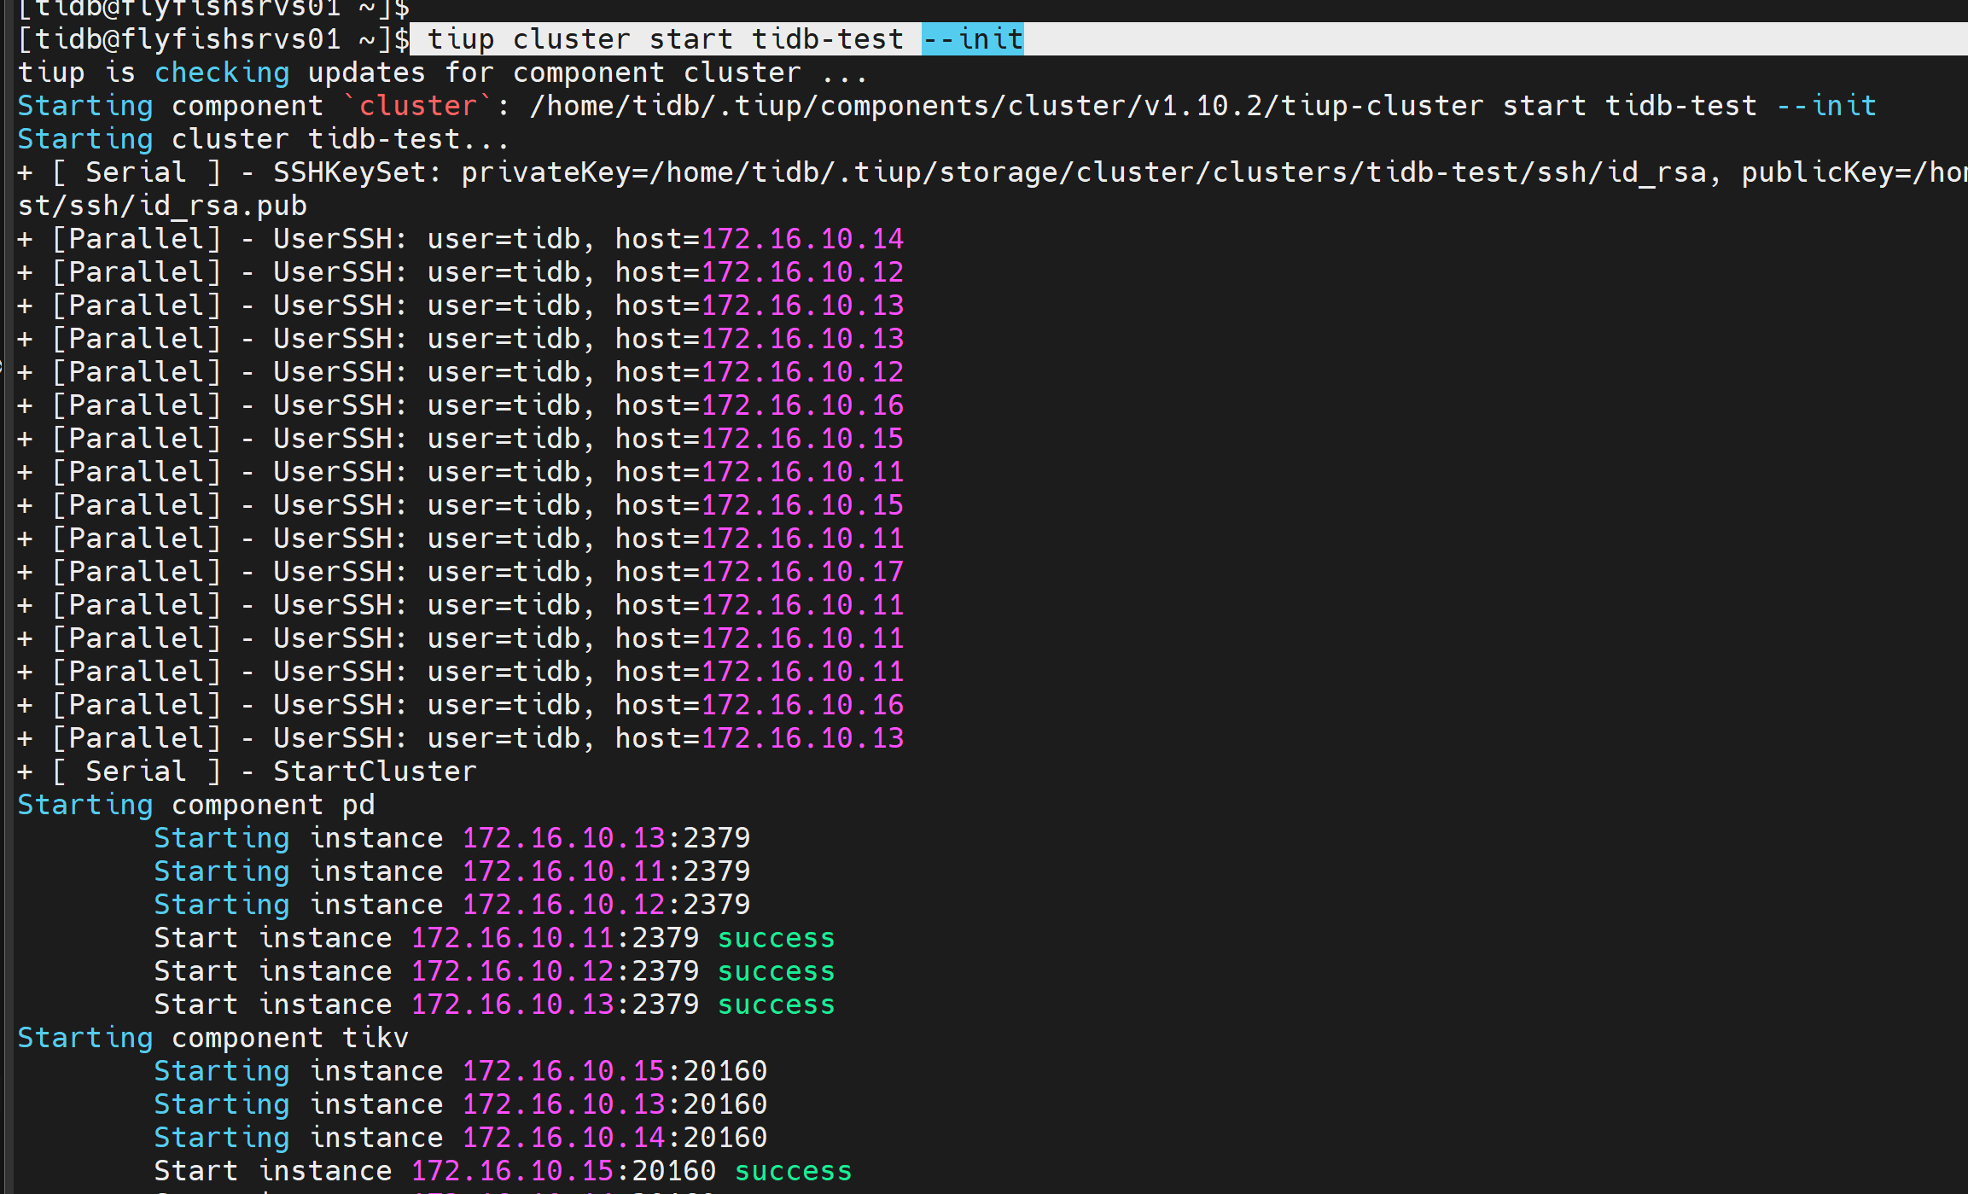Click "Starting instance 172.16.10.12:2379"
The width and height of the screenshot is (1968, 1194).
(x=452, y=905)
